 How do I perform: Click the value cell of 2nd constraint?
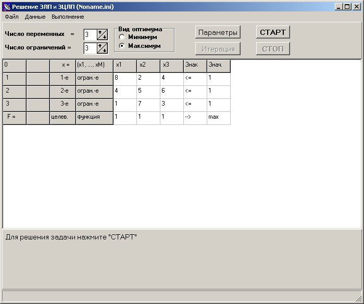[x=219, y=92]
